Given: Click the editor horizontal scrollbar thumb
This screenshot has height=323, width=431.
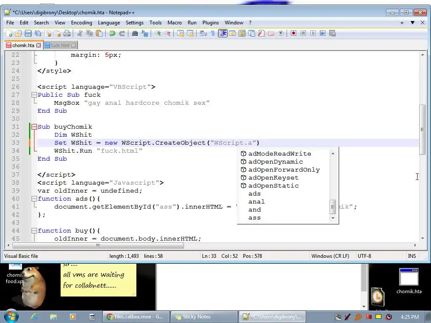Looking at the screenshot, I should (x=98, y=245).
